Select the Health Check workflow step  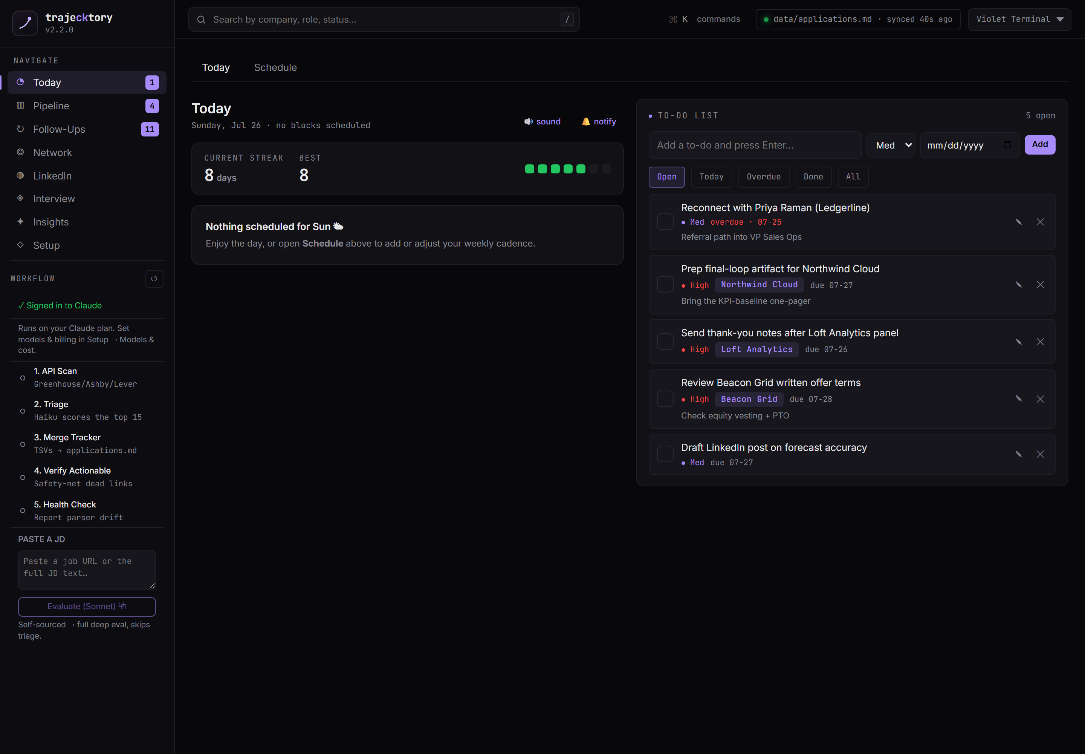(87, 511)
